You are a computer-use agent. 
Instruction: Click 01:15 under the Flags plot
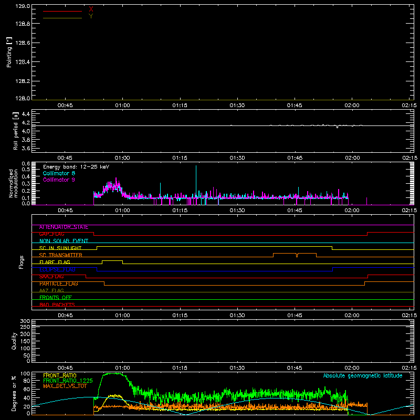point(180,316)
